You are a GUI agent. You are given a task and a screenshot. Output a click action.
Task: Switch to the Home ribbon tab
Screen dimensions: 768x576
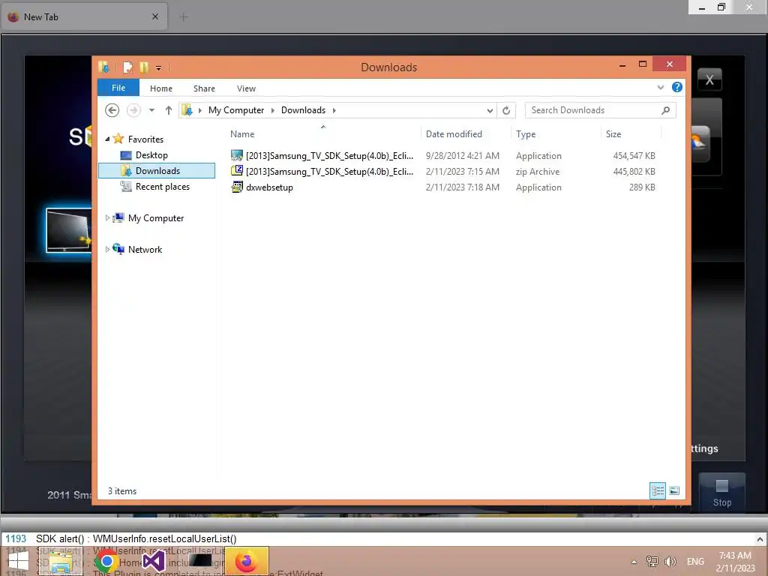click(161, 88)
